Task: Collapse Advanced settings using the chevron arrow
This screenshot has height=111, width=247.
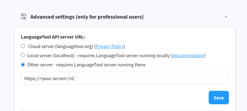Action: pos(226,17)
